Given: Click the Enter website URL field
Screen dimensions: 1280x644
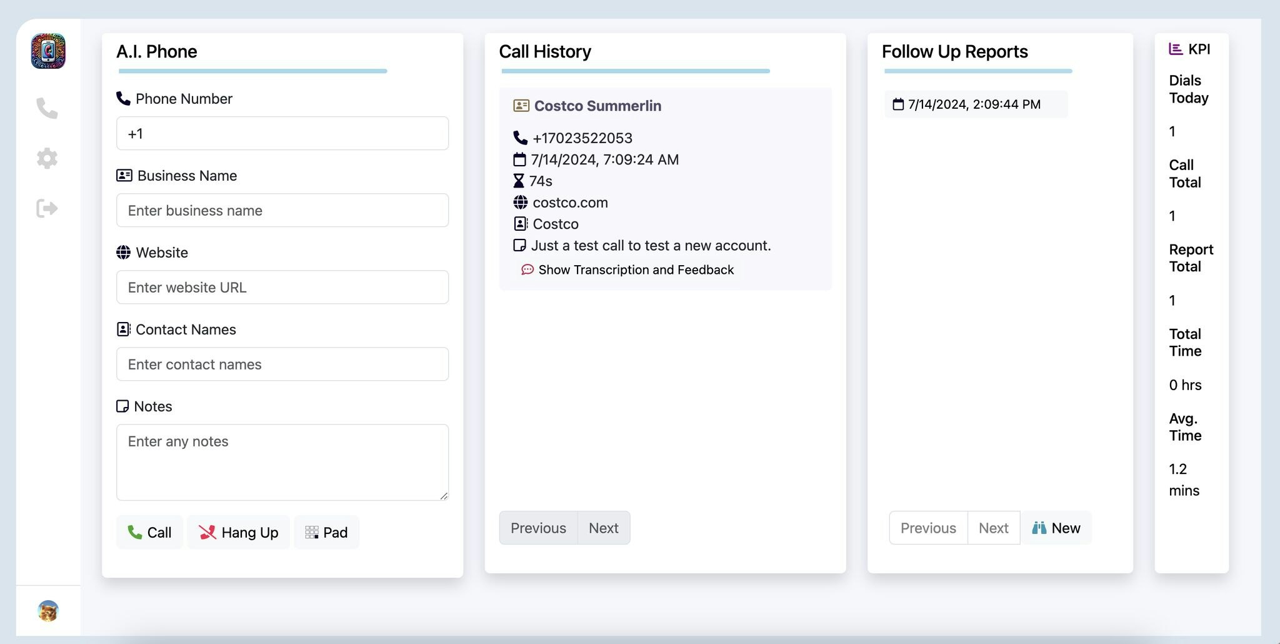Looking at the screenshot, I should pos(282,288).
